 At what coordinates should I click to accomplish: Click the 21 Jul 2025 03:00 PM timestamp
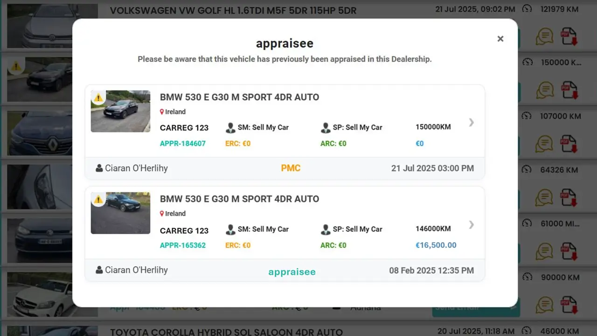(432, 168)
